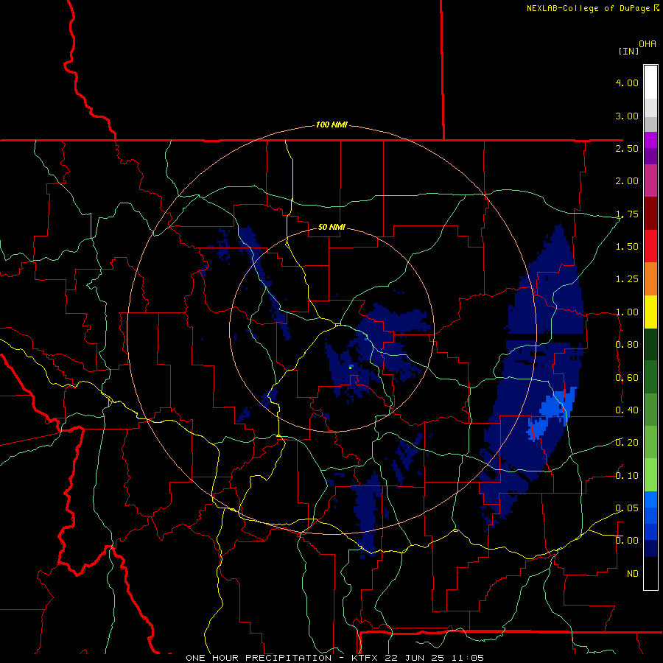
Task: Click the 1.25 legend value
Action: (627, 279)
